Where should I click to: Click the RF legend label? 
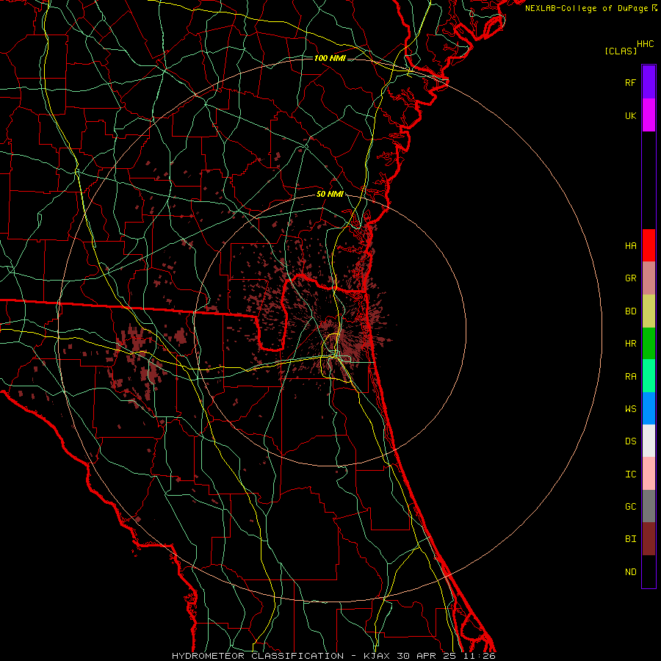[630, 82]
